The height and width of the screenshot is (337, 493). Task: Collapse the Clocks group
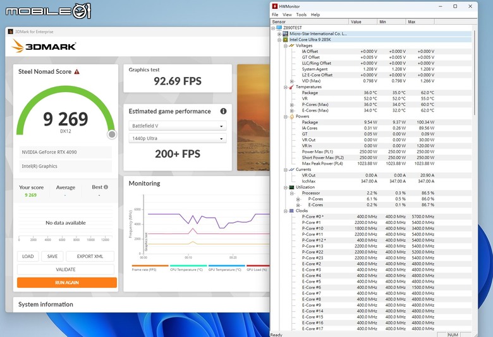tap(286, 211)
